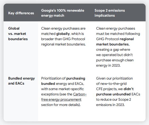Viewport: 149px width, 125px height.
Task: Click the text emissions in 2023
Action: click(x=110, y=105)
